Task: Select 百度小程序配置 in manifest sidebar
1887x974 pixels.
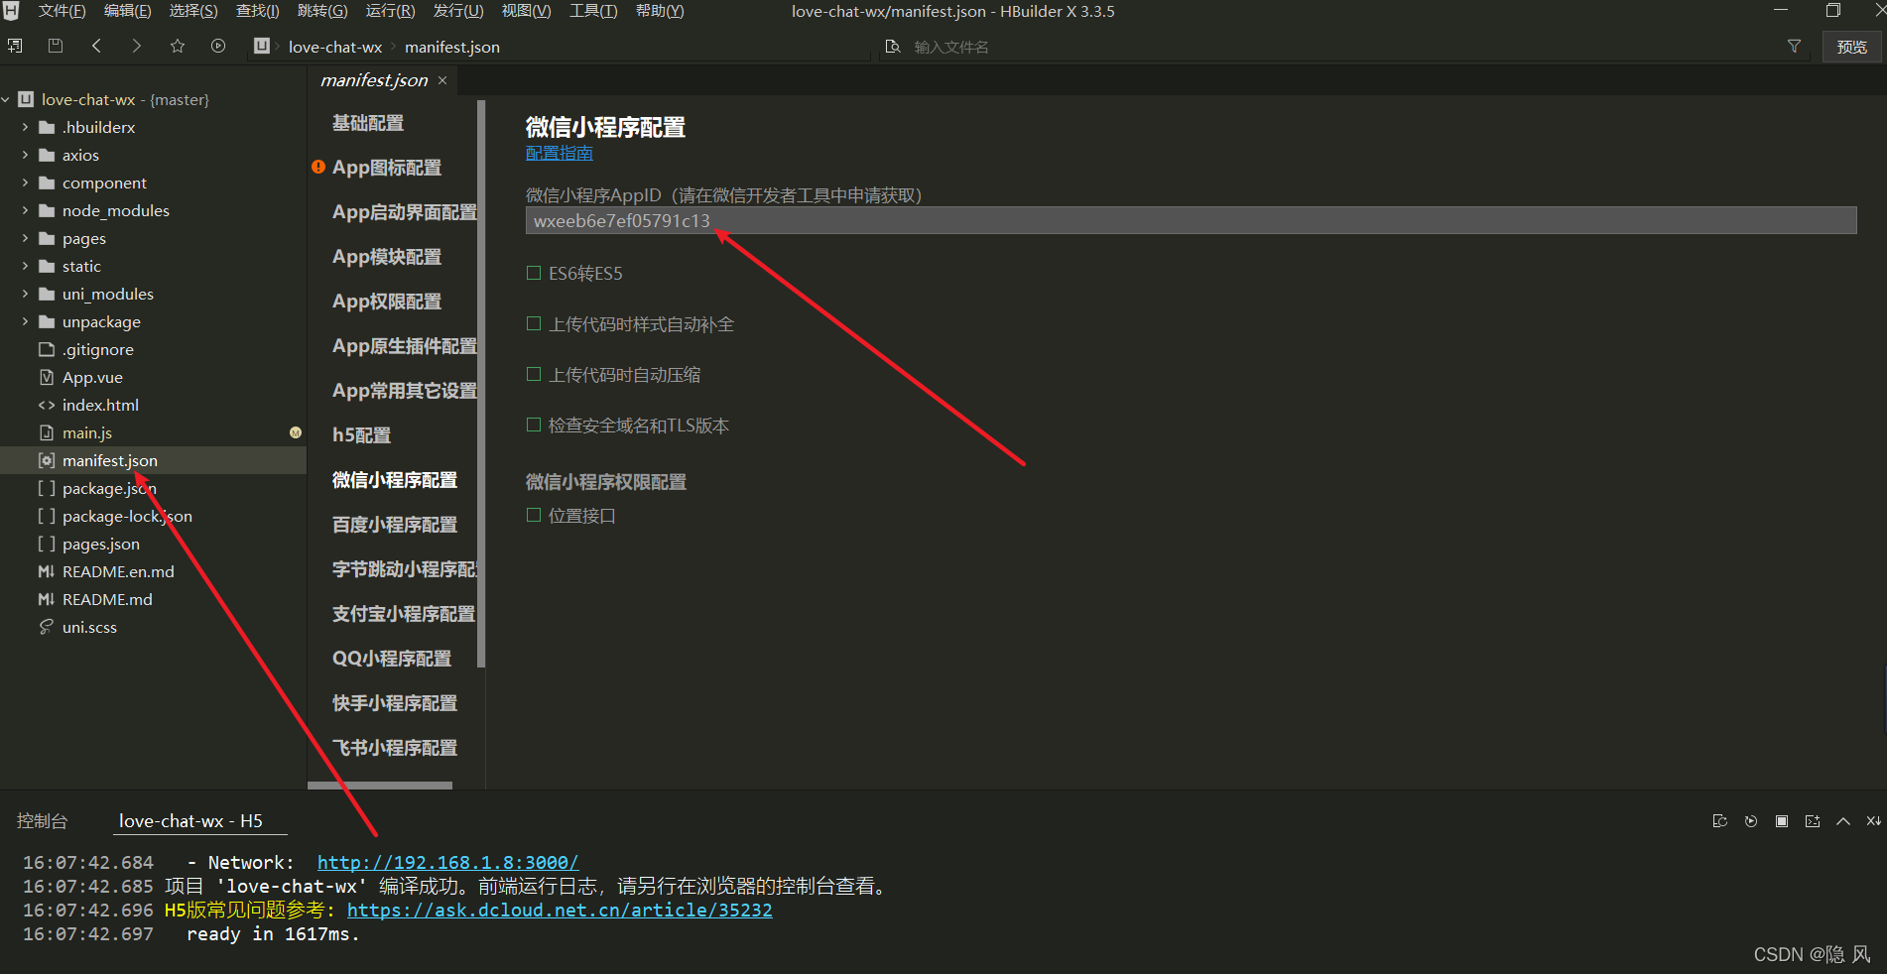Action: [x=395, y=525]
